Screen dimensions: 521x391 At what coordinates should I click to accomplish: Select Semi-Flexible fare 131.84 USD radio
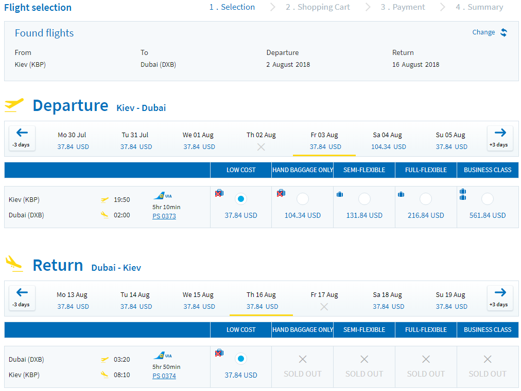(364, 199)
